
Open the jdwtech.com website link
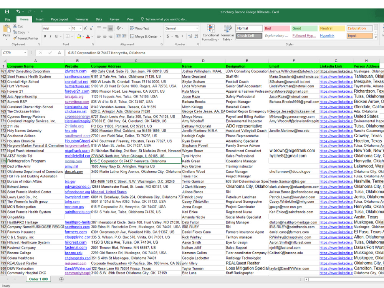tap(76, 71)
